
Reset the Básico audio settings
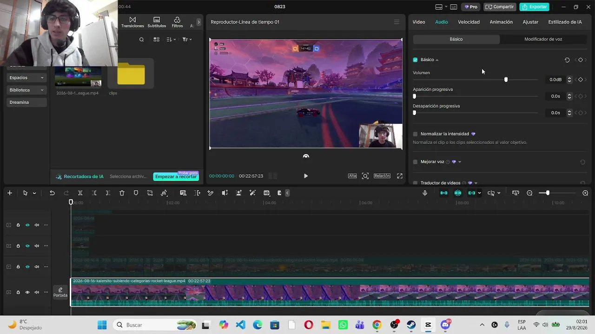point(567,60)
